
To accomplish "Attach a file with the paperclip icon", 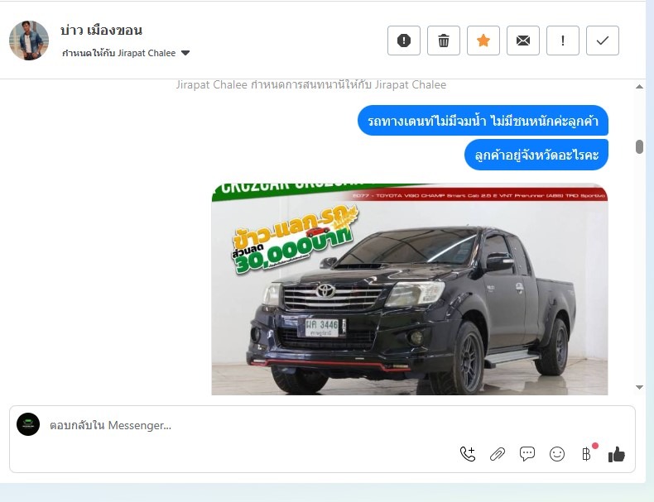I will point(498,454).
